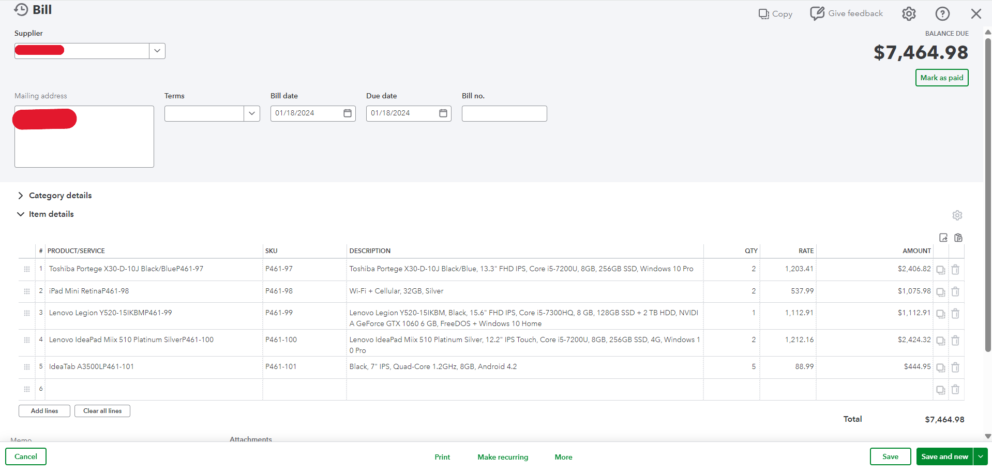
Task: Duplicate the iPad Mini Retina line
Action: [940, 292]
